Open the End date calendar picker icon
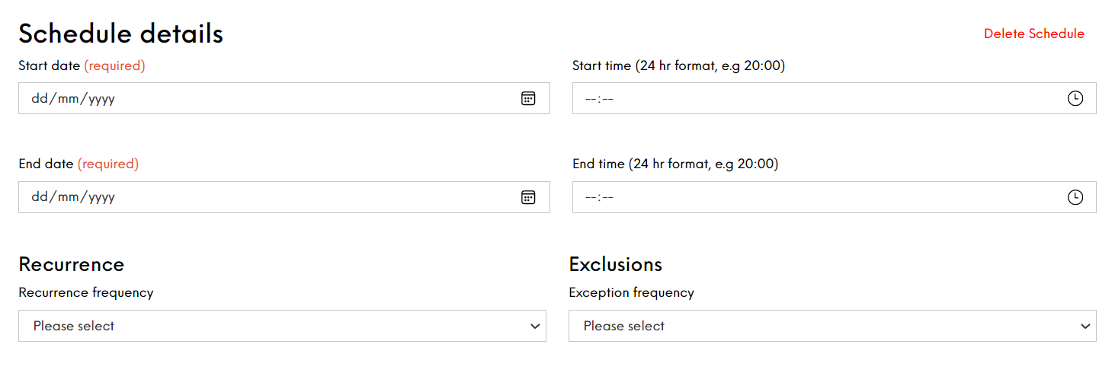Image resolution: width=1115 pixels, height=373 pixels. click(528, 197)
